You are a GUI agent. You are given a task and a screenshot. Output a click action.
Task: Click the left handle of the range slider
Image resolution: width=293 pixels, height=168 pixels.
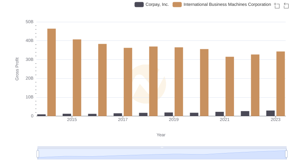click(38, 154)
